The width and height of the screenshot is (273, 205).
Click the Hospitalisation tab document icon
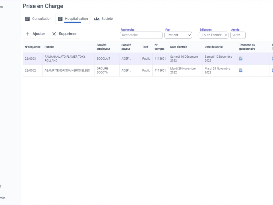(60, 19)
